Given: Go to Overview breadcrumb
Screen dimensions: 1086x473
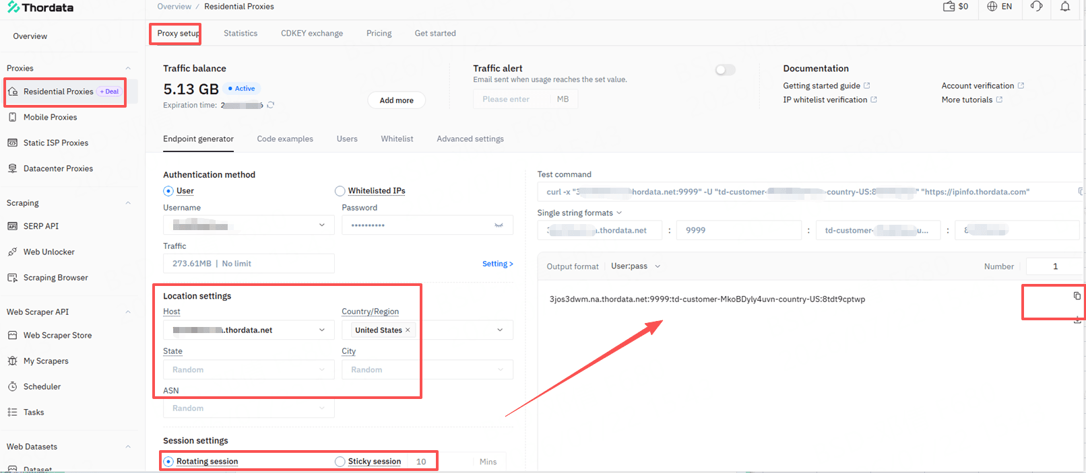Looking at the screenshot, I should click(x=174, y=6).
